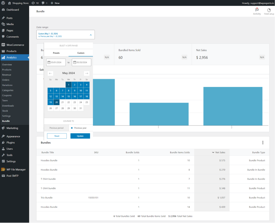Switch to the Presets tab
This screenshot has height=223, width=275.
pos(56,53)
